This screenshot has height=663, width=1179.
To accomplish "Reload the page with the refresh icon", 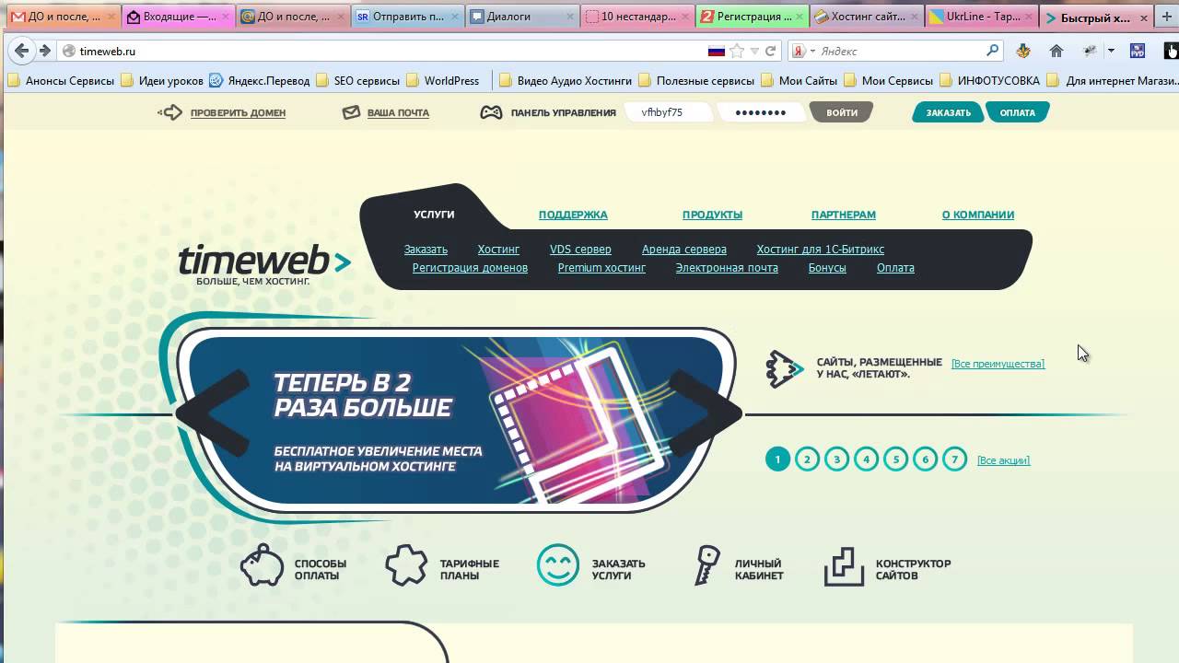I will click(771, 52).
